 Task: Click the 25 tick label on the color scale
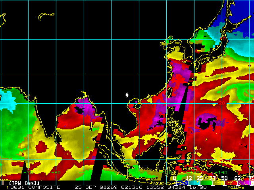200,179
